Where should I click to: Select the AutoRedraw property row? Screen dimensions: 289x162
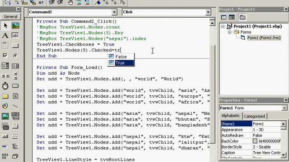point(251,135)
